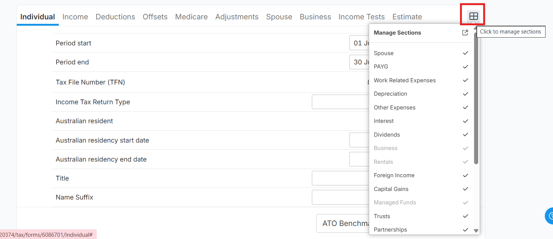
Task: Uncheck the Depreciation section
Action: pos(465,94)
